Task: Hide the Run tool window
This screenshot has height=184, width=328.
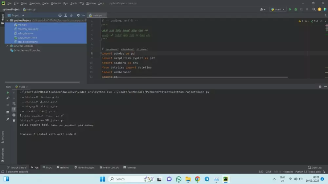Action: 325,86
